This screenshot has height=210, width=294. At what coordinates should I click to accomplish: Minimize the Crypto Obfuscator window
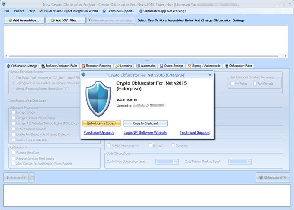click(277, 4)
